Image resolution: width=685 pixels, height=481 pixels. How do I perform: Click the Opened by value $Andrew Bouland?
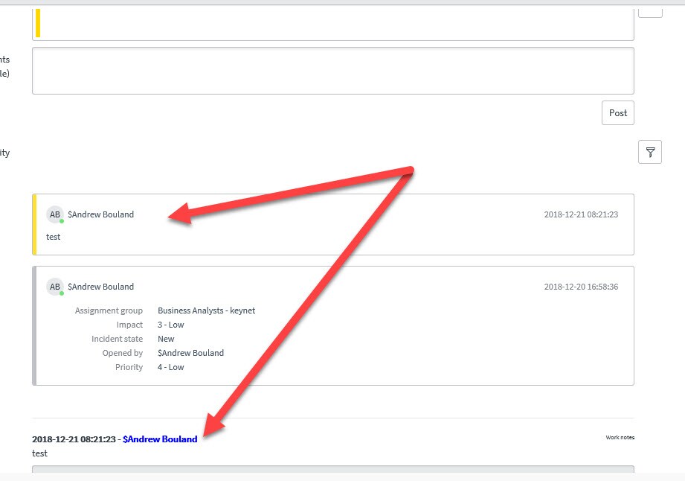[x=190, y=353]
